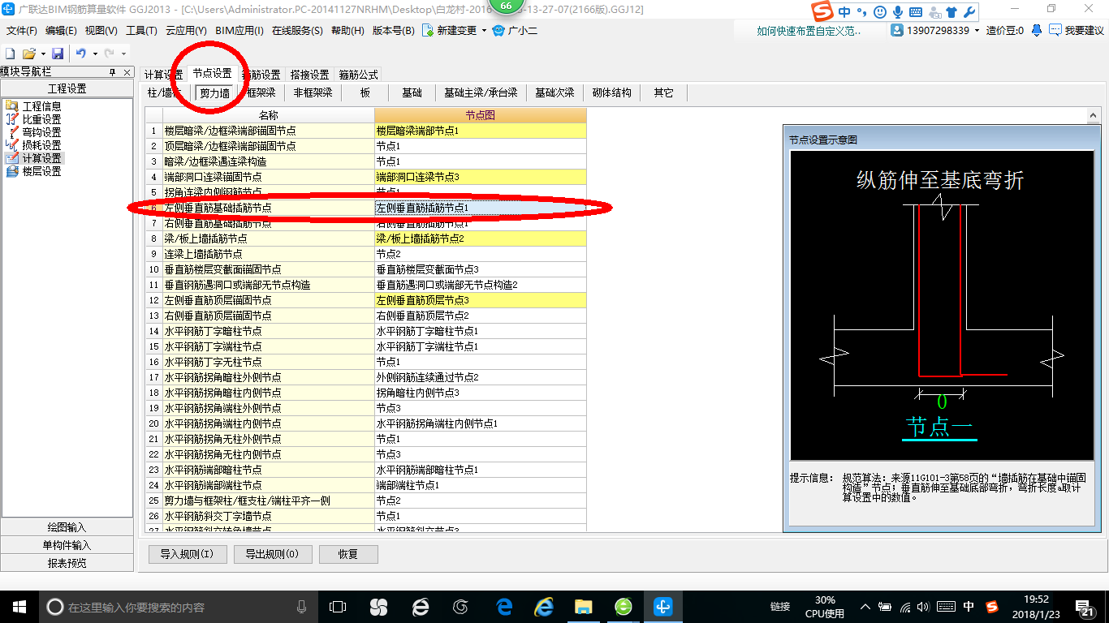Expand the 新建变更 dropdown arrow
The image size is (1109, 623).
tap(484, 31)
